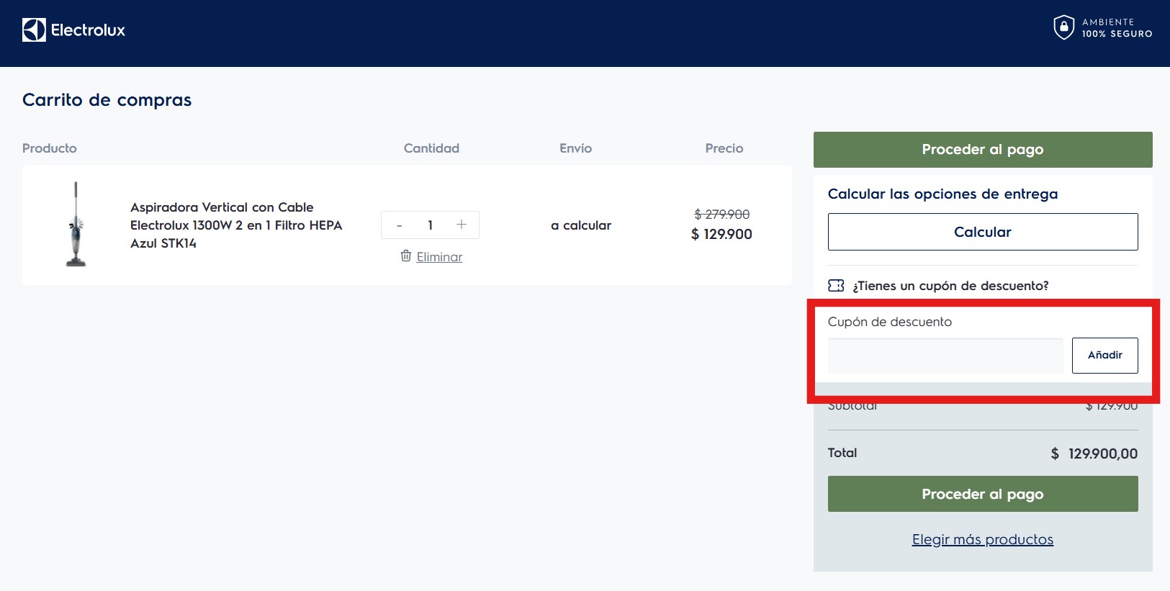
Task: Expand the ¿Tienes un cupón de descuento? section
Action: coord(950,286)
